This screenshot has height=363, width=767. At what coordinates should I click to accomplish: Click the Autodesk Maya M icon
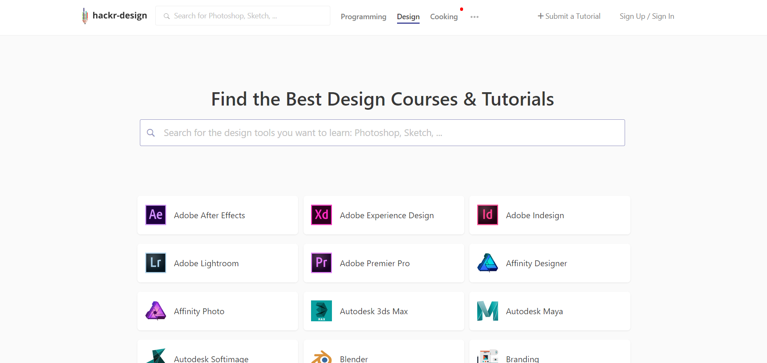pyautogui.click(x=488, y=311)
